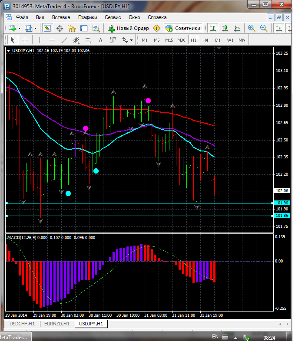Expand the Profiles dropdown arrow
This screenshot has height=341, width=295.
[35, 28]
